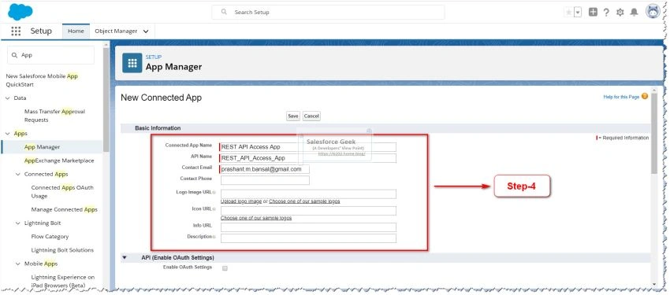Image resolution: width=670 pixels, height=295 pixels.
Task: Click the Logo Image URL info icon
Action: coord(214,193)
